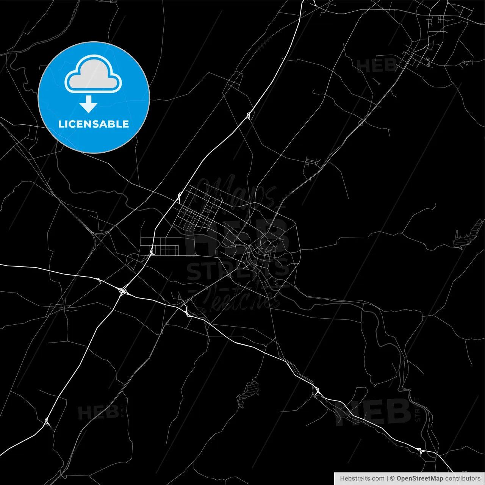Click the copyright symbol in the attribution bar
The width and height of the screenshot is (485, 485).
coord(392,479)
